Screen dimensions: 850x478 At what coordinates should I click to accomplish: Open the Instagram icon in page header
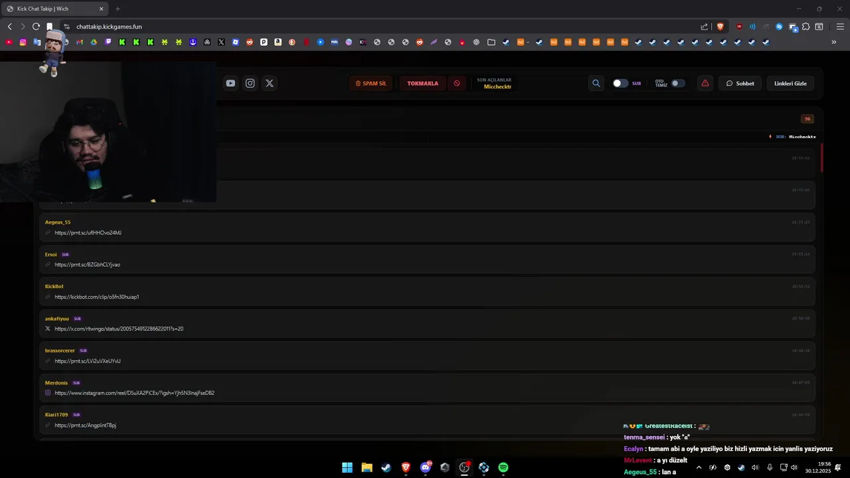point(250,83)
